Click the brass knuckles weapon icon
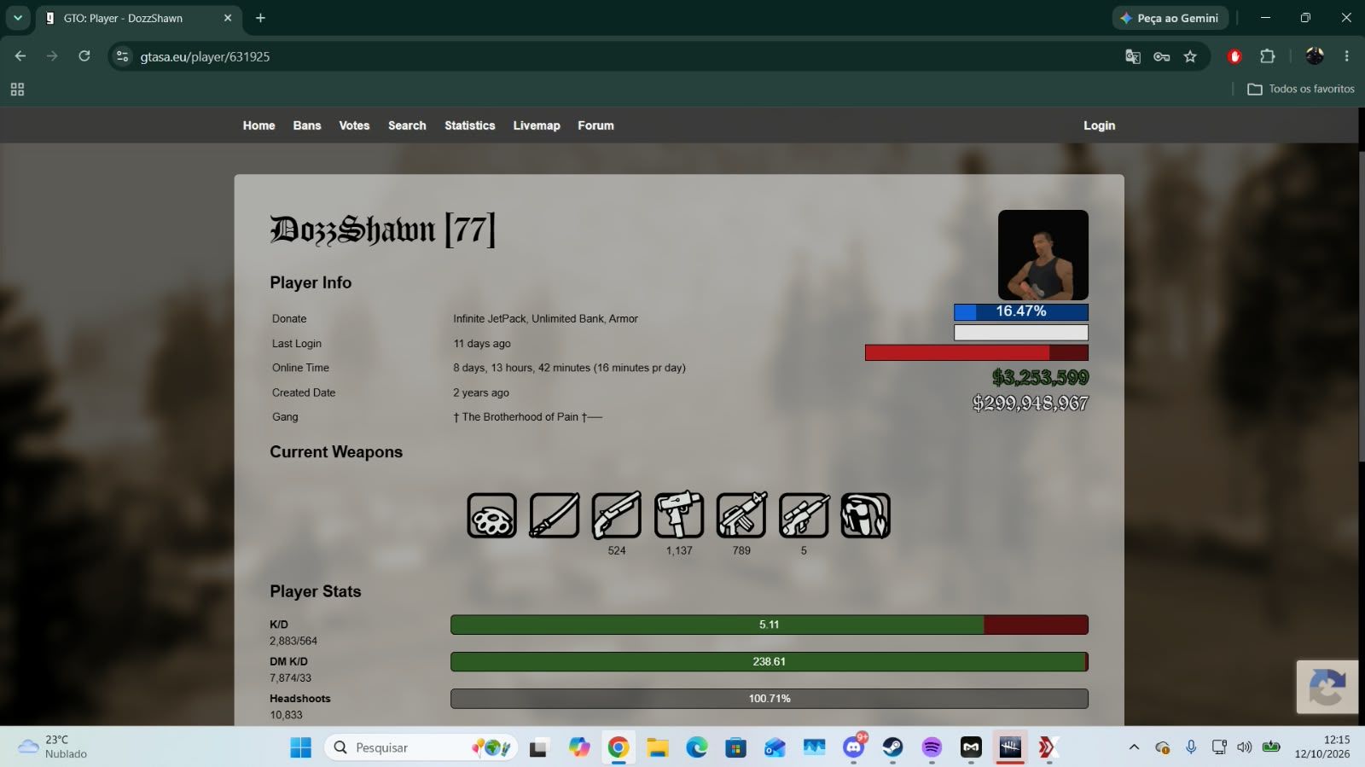 491,515
